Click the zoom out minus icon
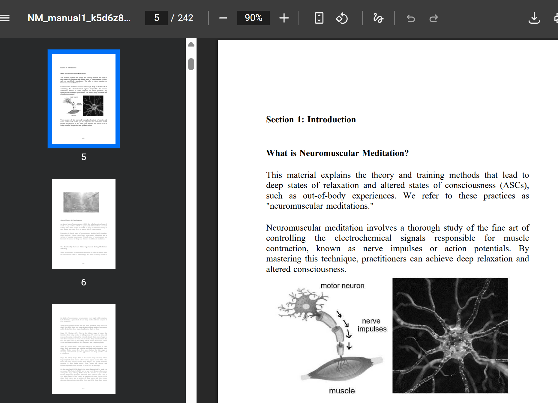The image size is (558, 403). coord(223,18)
